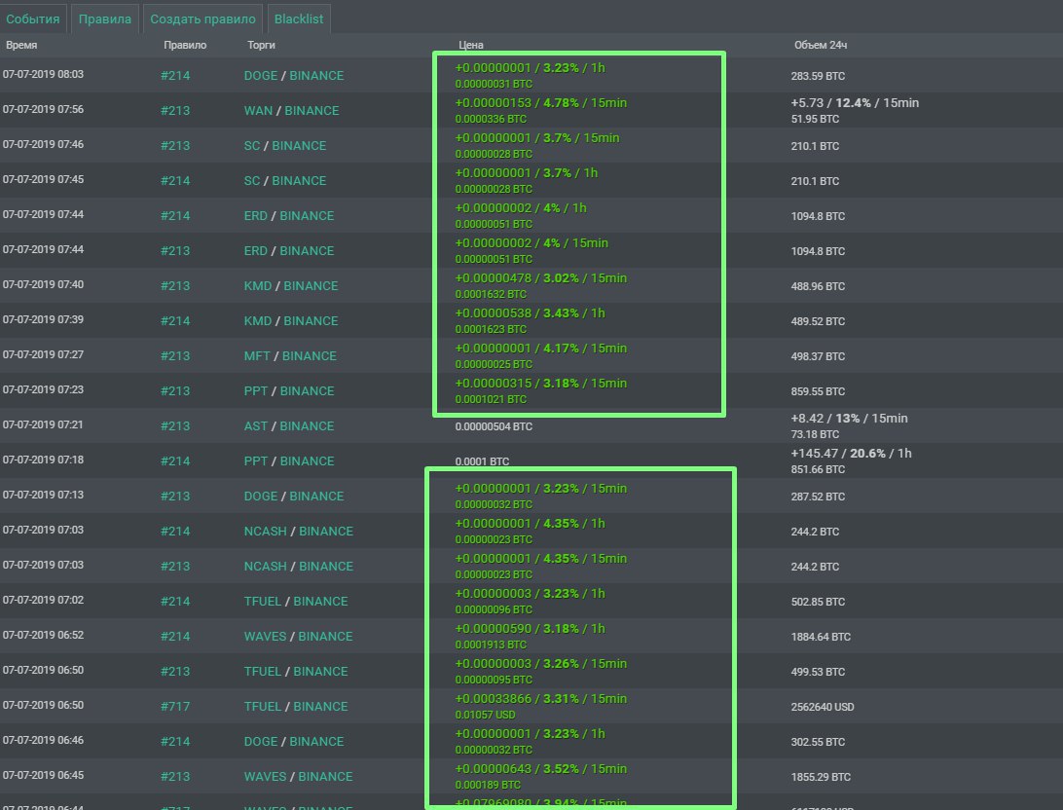Select the 07-07-2019 07:21 timestamp

pos(44,424)
